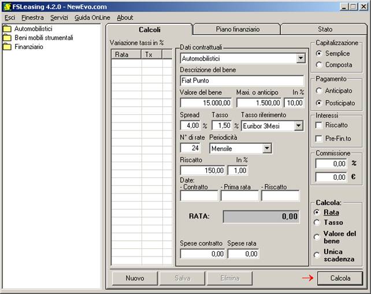Click the Riscatto amount field 150,00

coord(202,170)
